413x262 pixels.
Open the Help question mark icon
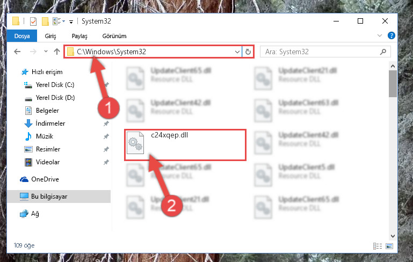[x=391, y=35]
